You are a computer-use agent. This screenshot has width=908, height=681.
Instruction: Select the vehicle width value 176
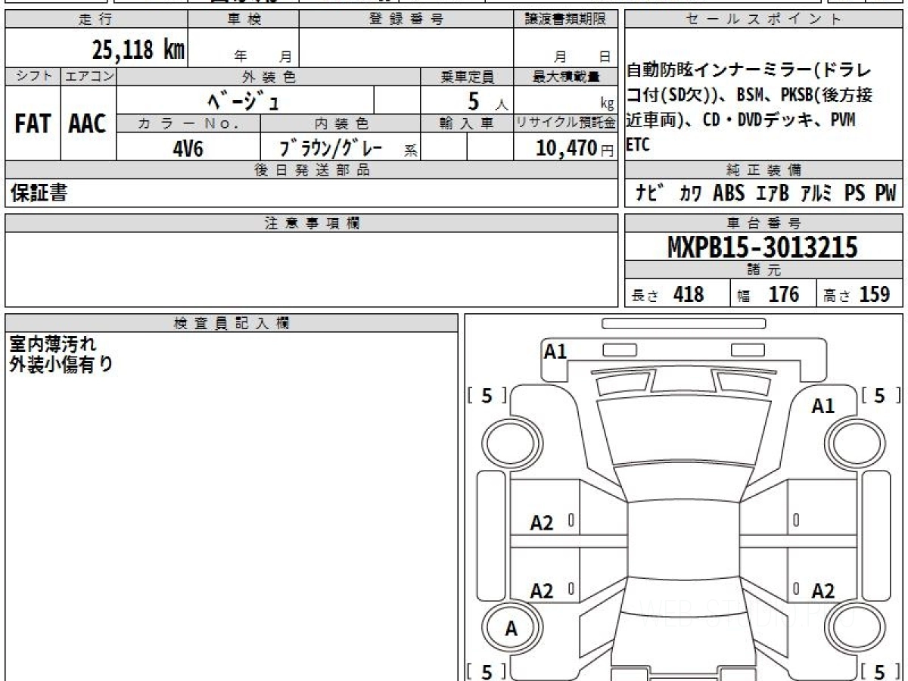pyautogui.click(x=782, y=294)
